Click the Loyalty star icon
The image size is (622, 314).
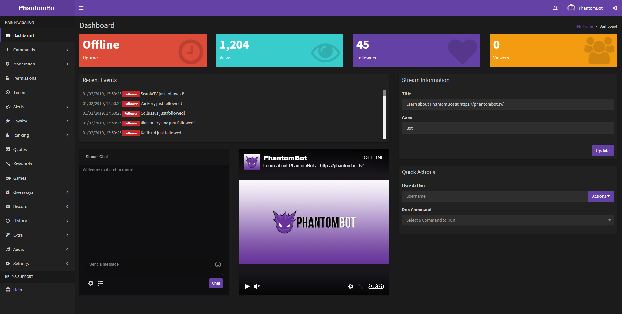click(x=8, y=121)
